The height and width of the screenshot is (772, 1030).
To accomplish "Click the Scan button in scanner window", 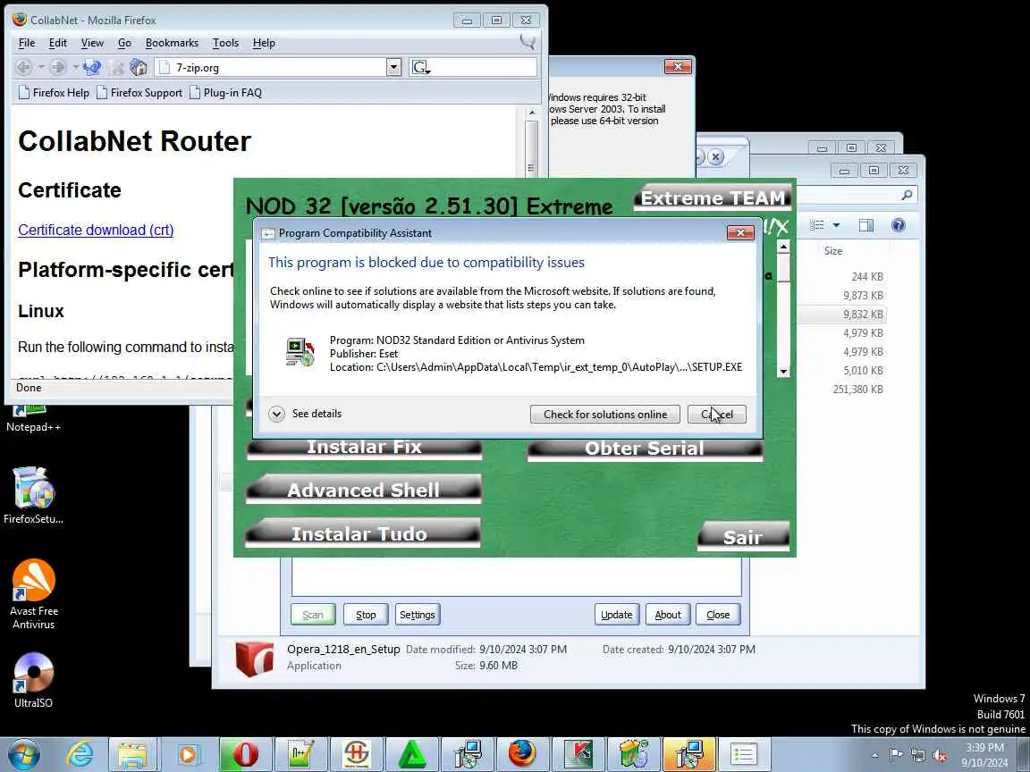I will coord(313,615).
